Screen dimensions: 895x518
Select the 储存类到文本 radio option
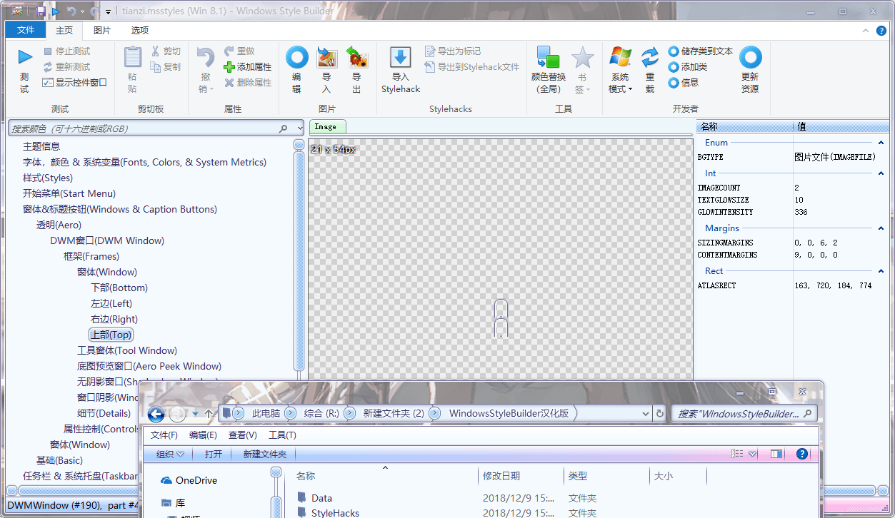tap(700, 51)
